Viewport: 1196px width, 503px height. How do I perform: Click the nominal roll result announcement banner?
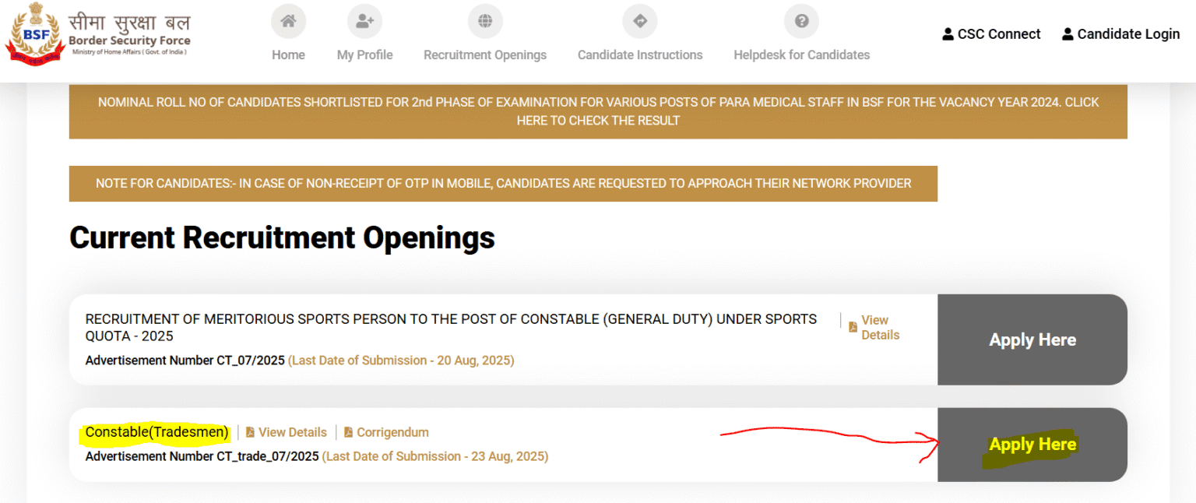598,111
